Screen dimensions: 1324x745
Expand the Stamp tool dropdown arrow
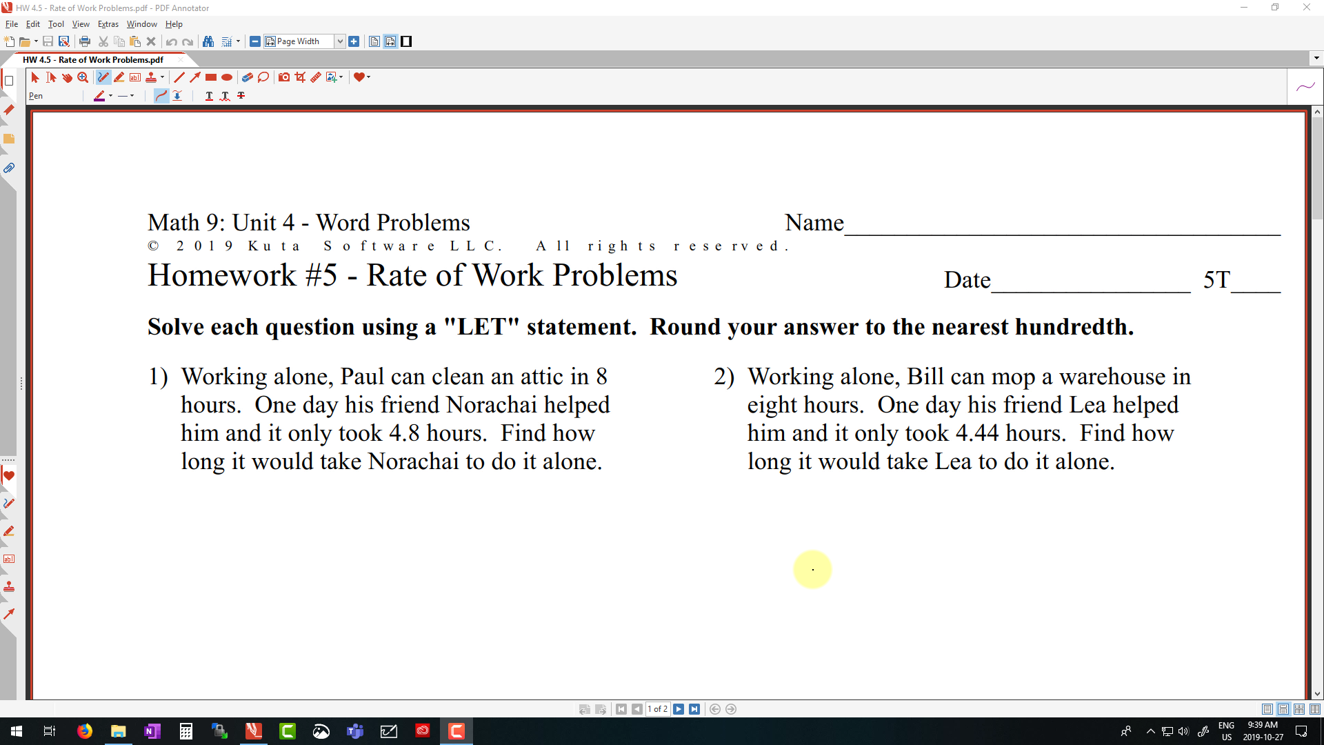(x=162, y=77)
